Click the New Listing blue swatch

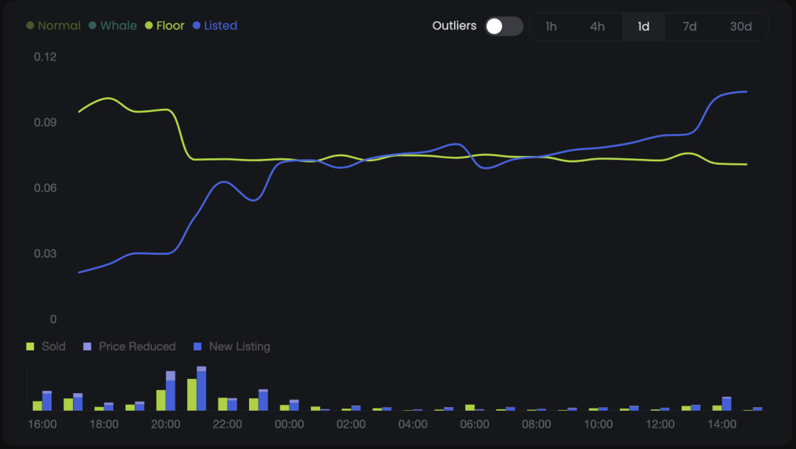coord(198,347)
